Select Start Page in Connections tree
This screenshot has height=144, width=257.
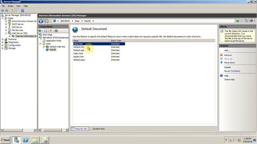[47, 35]
